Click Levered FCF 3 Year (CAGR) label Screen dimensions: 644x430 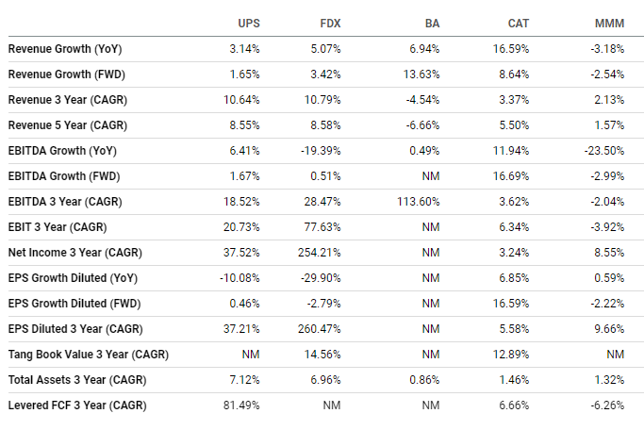pos(77,405)
